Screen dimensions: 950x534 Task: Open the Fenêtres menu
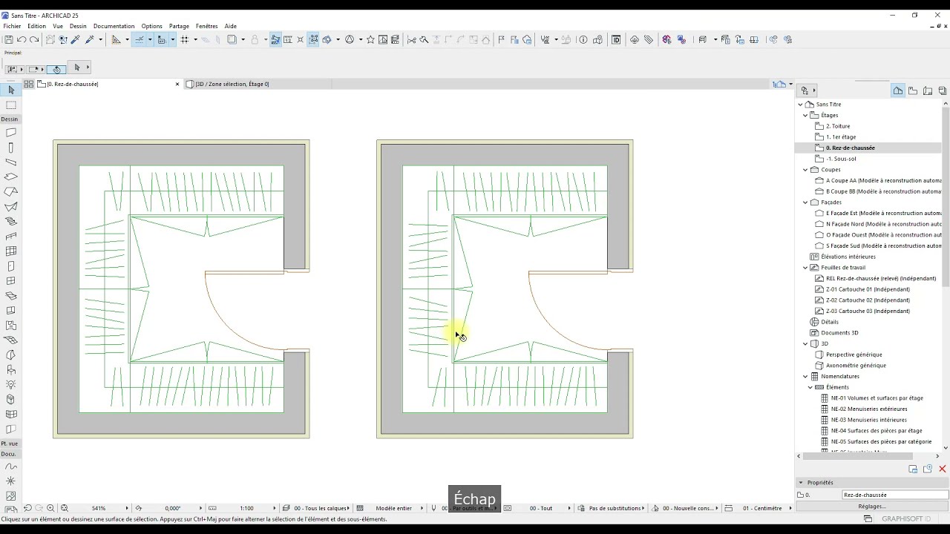[207, 26]
